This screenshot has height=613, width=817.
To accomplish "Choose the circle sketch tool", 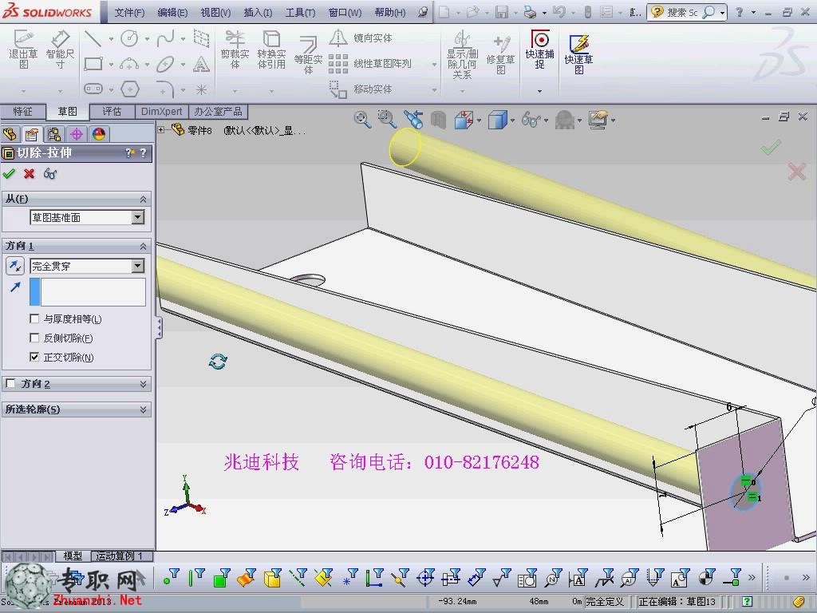I will point(129,38).
